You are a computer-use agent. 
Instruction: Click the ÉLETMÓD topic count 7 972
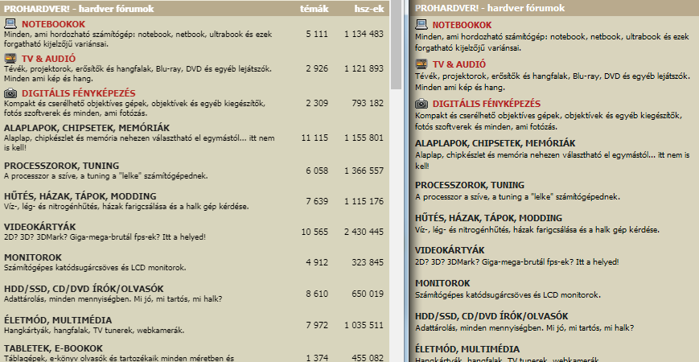coord(317,325)
